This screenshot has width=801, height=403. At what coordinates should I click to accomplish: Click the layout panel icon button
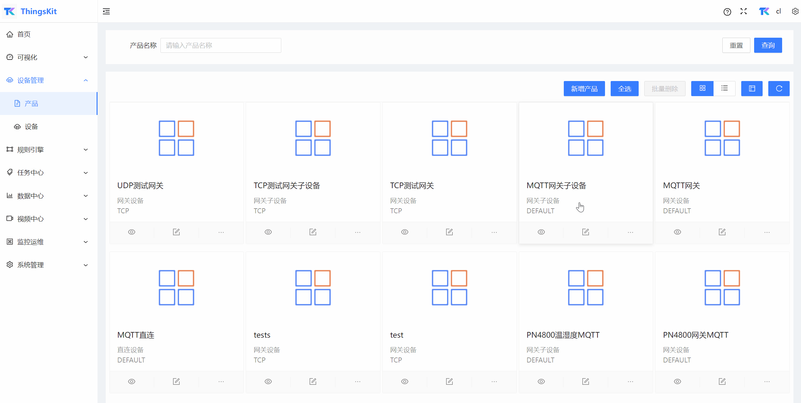[x=752, y=89]
